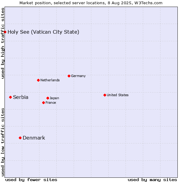182x182 pixels.
Task: Click the chart title 'Market position, selected server locations'
Action: (x=62, y=3)
